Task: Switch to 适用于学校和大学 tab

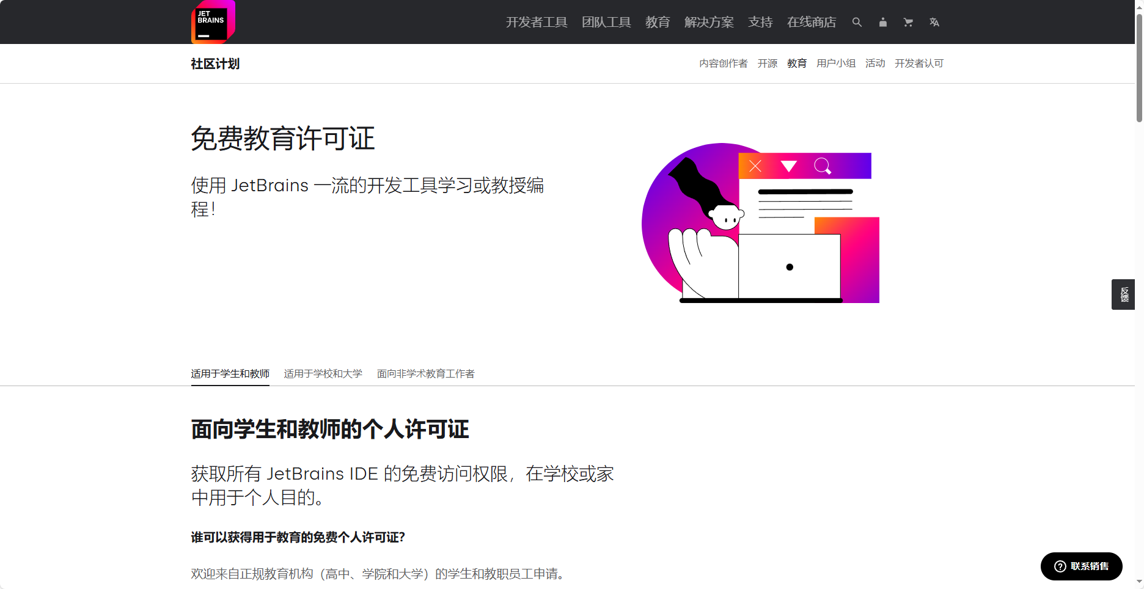Action: [x=323, y=373]
